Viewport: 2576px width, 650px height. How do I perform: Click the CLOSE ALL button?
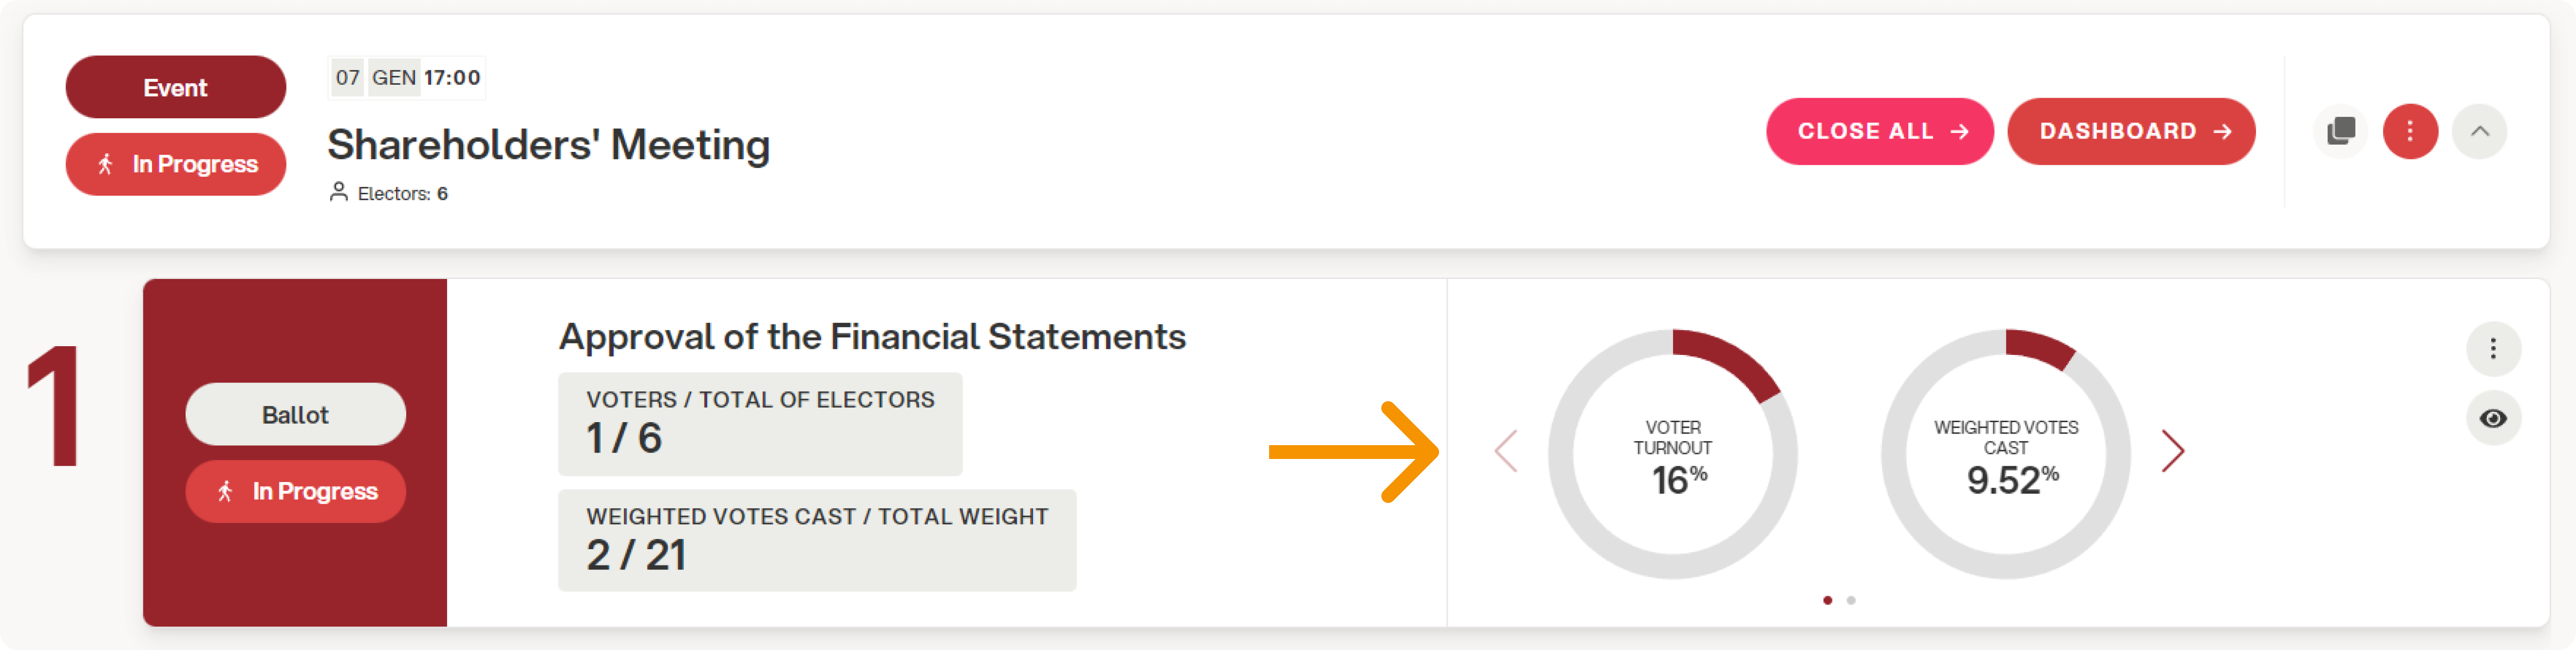pos(1879,131)
